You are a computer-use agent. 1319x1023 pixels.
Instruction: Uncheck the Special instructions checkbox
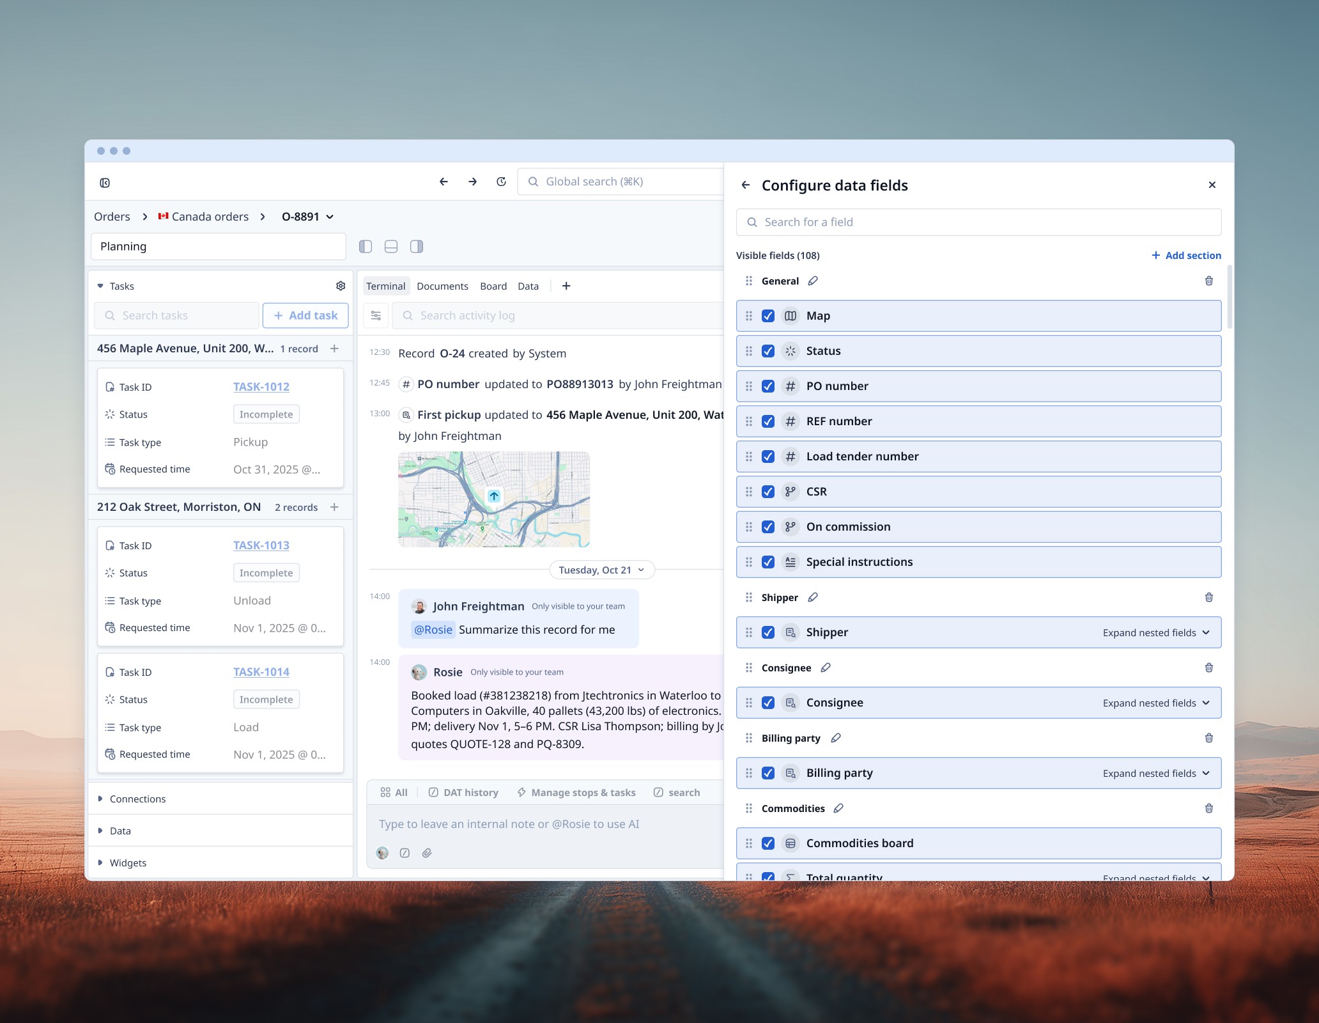point(768,562)
